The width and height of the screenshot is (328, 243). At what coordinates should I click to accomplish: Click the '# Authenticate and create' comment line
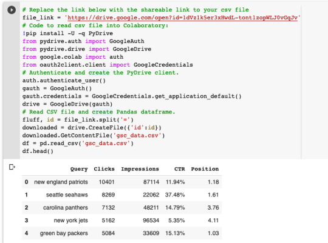pyautogui.click(x=100, y=73)
